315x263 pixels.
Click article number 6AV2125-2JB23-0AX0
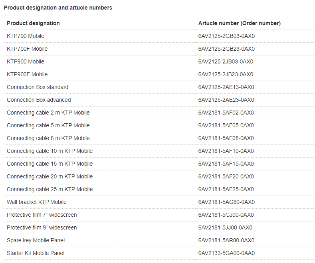[226, 74]
